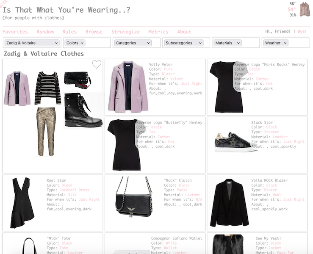
Task: Open the See My Vest fur jacket image
Action: [228, 244]
